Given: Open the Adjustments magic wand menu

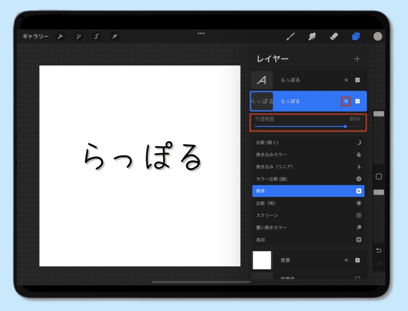Looking at the screenshot, I should (78, 36).
